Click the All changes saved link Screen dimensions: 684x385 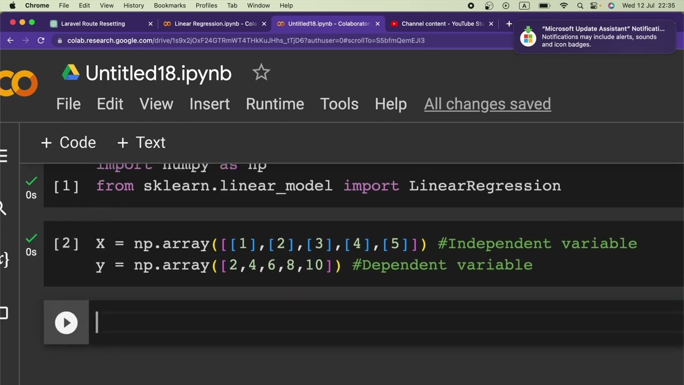coord(487,104)
